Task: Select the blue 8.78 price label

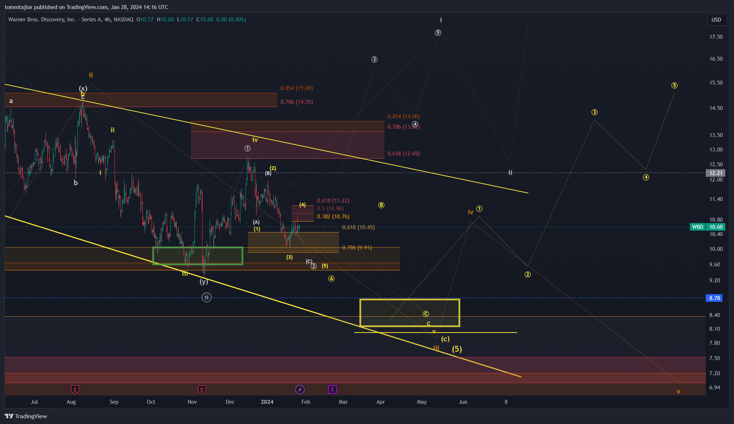Action: click(x=714, y=298)
